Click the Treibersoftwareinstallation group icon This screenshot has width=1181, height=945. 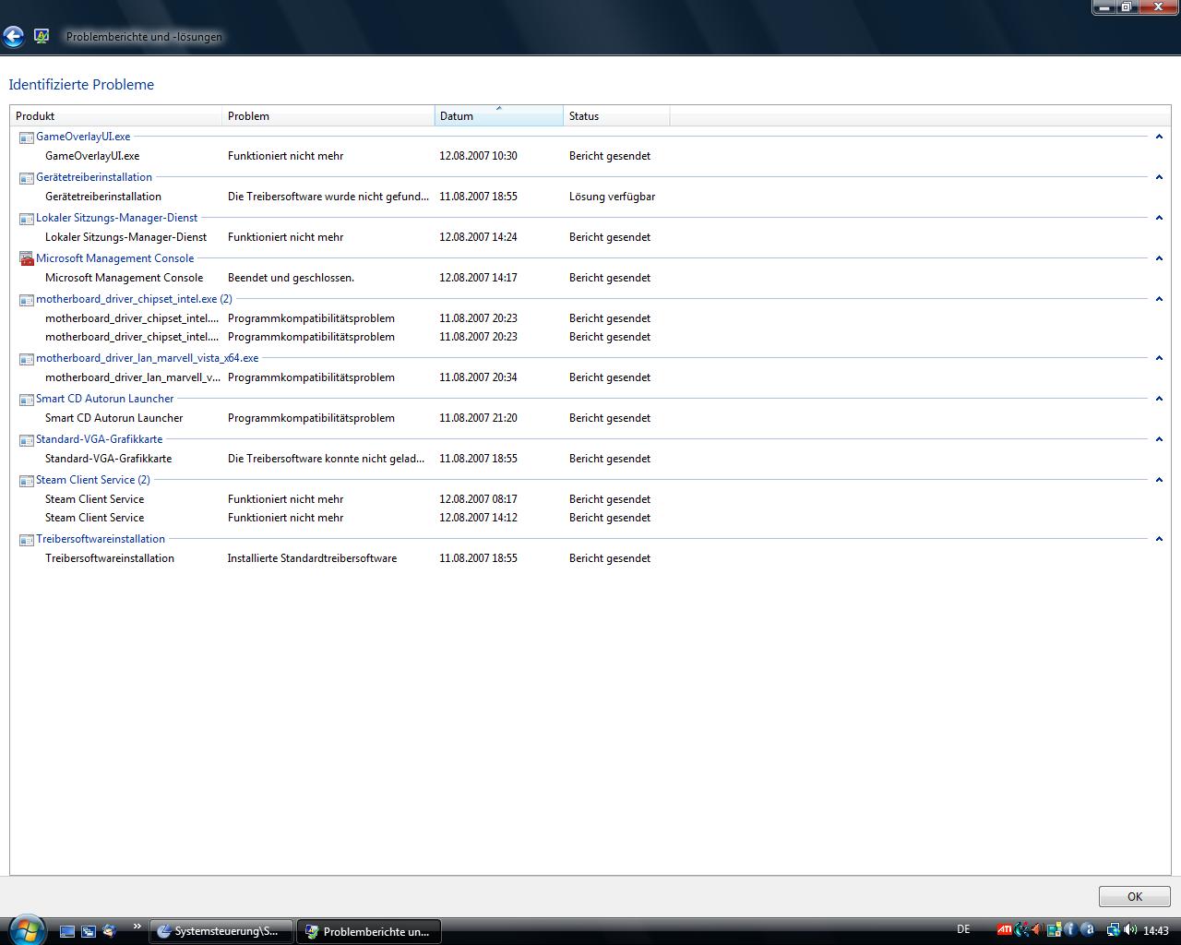tap(26, 539)
